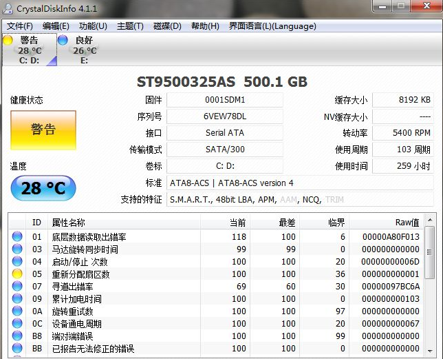Click the standard field ATA8-ACS version 4
This screenshot has height=359, width=443.
click(x=300, y=183)
